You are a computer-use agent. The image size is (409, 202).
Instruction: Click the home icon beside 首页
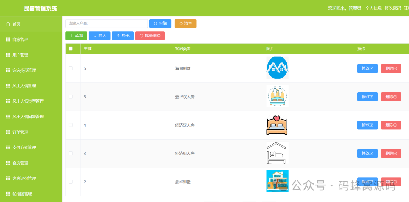[8, 24]
